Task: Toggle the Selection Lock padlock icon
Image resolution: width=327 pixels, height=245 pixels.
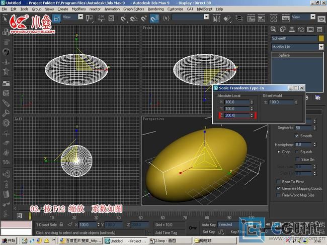Action: [61, 224]
